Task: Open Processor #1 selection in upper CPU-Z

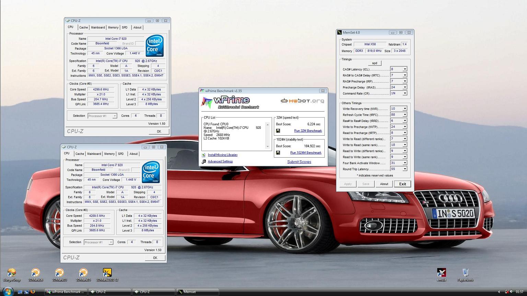Action: (102, 116)
